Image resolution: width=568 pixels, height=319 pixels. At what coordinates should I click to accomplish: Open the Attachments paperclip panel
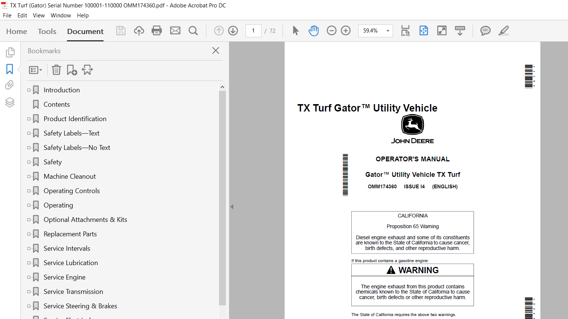10,85
